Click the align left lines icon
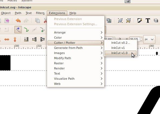The height and width of the screenshot is (114, 160). [42, 39]
